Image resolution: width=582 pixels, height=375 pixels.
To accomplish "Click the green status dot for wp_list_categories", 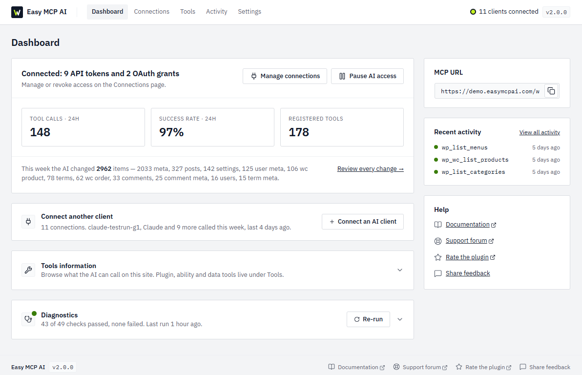I will coord(436,171).
